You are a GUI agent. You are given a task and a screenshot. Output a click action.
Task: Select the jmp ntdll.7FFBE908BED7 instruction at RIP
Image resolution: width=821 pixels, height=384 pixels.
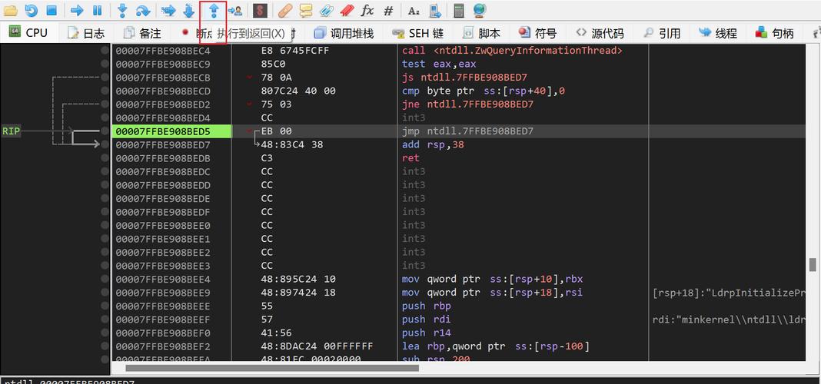467,131
